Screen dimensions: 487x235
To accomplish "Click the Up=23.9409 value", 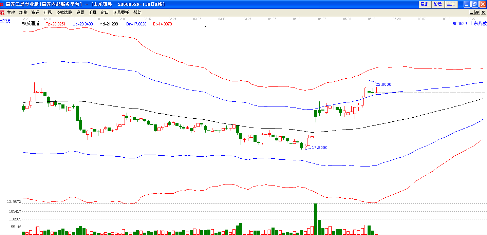I will pyautogui.click(x=83, y=24).
